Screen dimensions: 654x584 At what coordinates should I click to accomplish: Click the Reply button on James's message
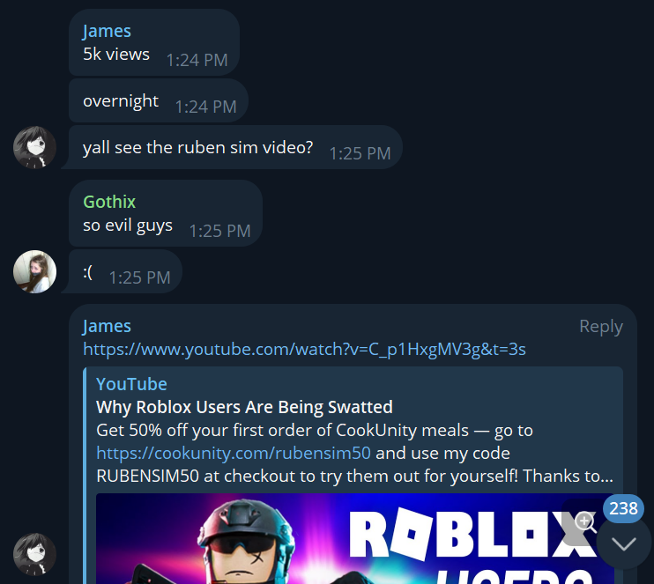coord(600,326)
